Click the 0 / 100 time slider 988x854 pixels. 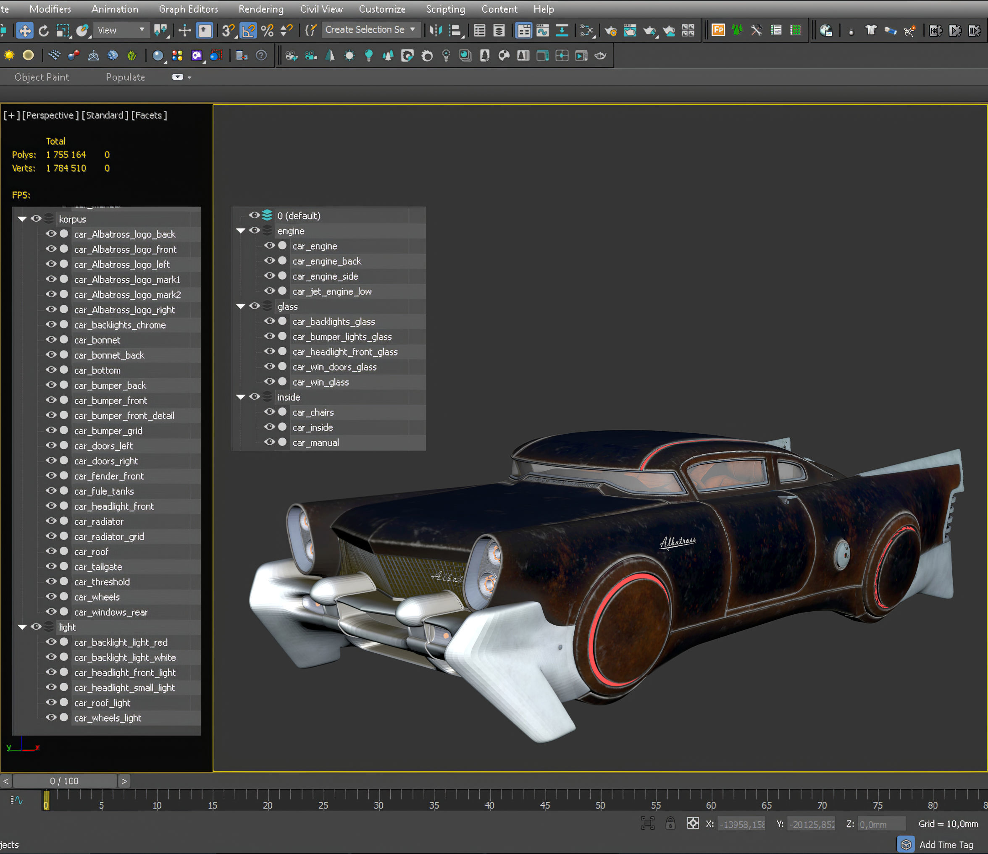pyautogui.click(x=64, y=781)
